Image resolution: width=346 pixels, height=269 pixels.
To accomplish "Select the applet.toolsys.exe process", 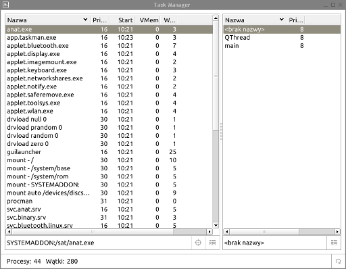I will tap(109, 103).
